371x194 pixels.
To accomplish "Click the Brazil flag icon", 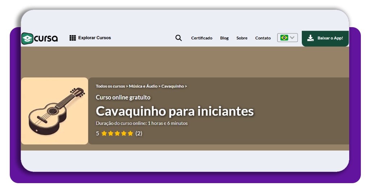I will [x=284, y=38].
